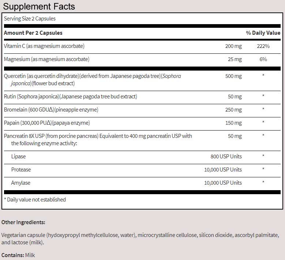Click the Amylase enzyme label
285x260 pixels.
[x=20, y=183]
